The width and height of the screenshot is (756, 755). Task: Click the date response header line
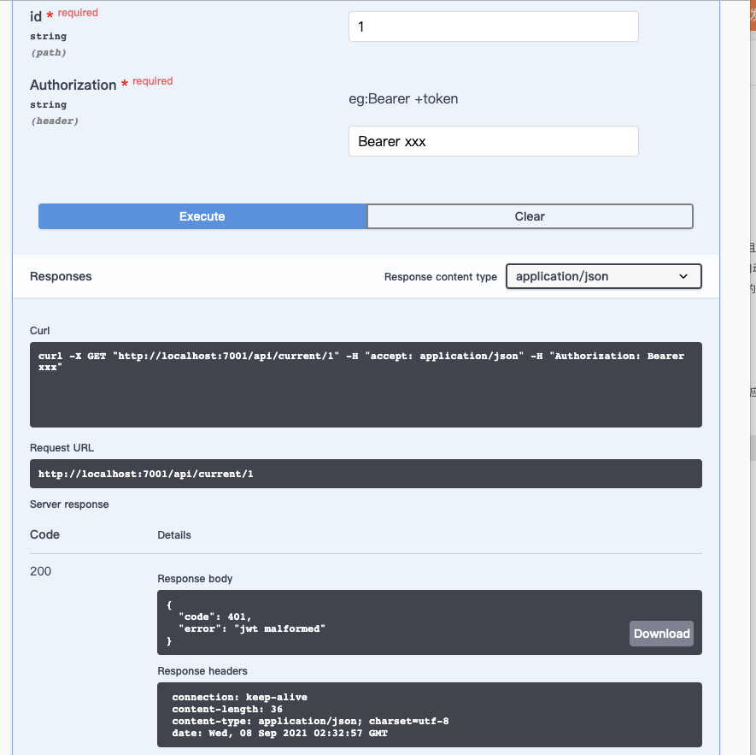pyautogui.click(x=279, y=733)
